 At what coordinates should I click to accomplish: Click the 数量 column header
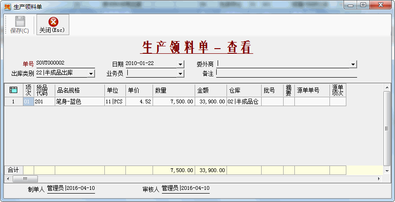(174, 90)
